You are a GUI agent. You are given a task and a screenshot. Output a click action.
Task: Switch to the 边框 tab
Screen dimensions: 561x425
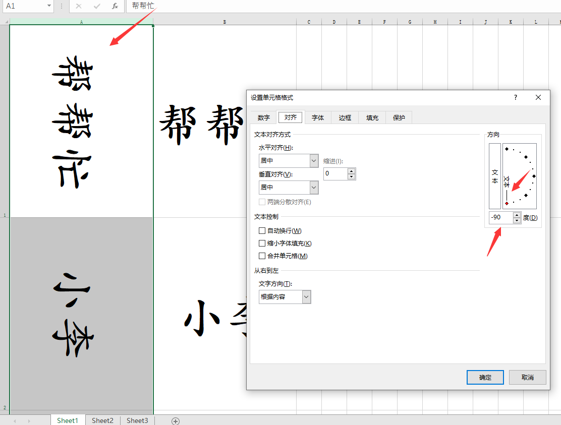point(345,117)
